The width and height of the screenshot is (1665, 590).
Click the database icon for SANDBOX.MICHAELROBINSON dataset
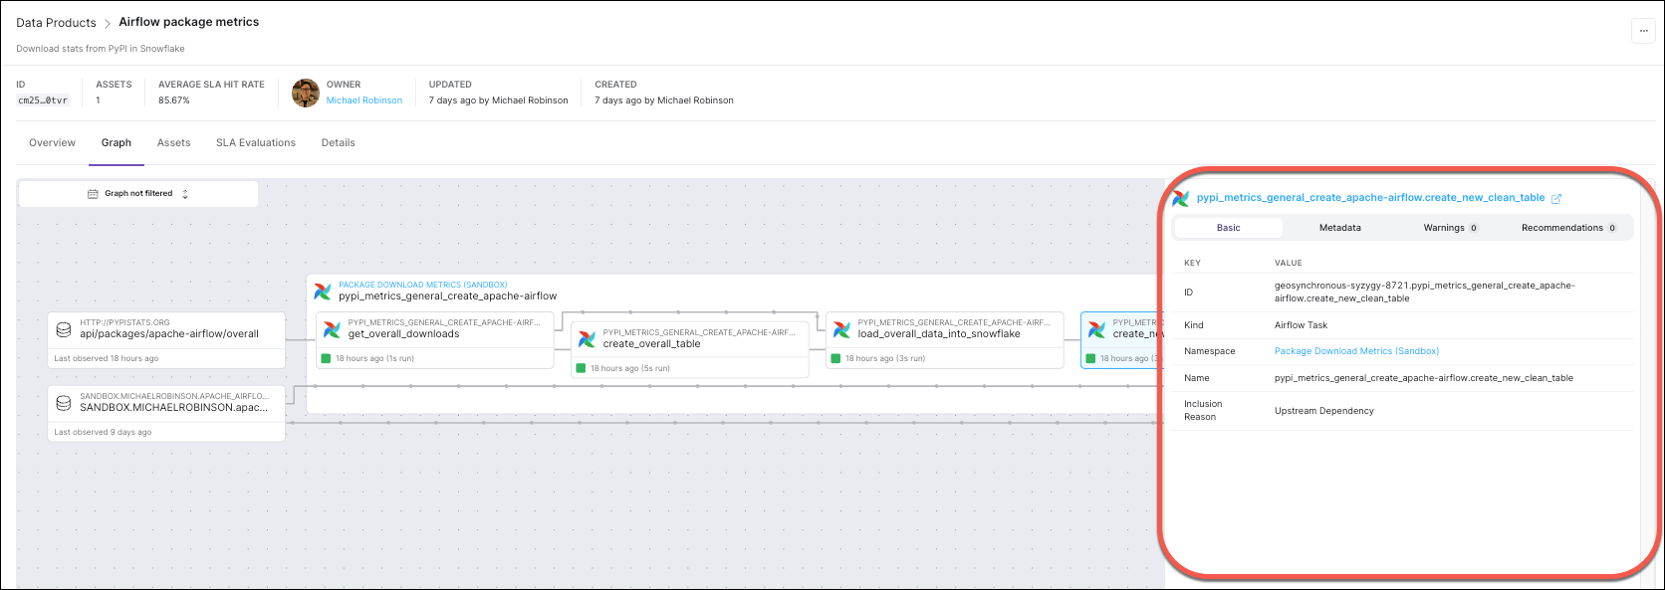[x=64, y=403]
